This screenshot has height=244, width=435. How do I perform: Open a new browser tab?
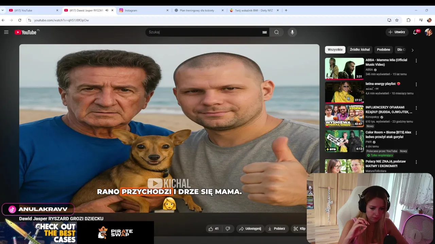[286, 10]
